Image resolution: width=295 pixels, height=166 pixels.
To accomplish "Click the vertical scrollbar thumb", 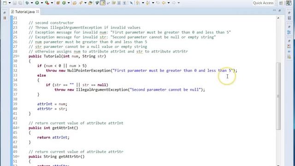I will [x=278, y=96].
